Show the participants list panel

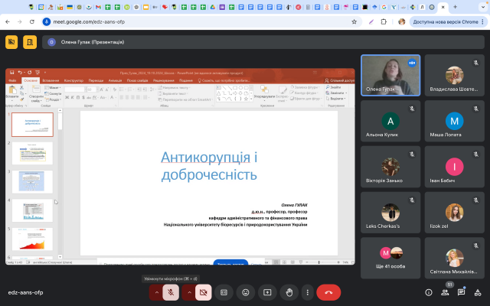(445, 292)
